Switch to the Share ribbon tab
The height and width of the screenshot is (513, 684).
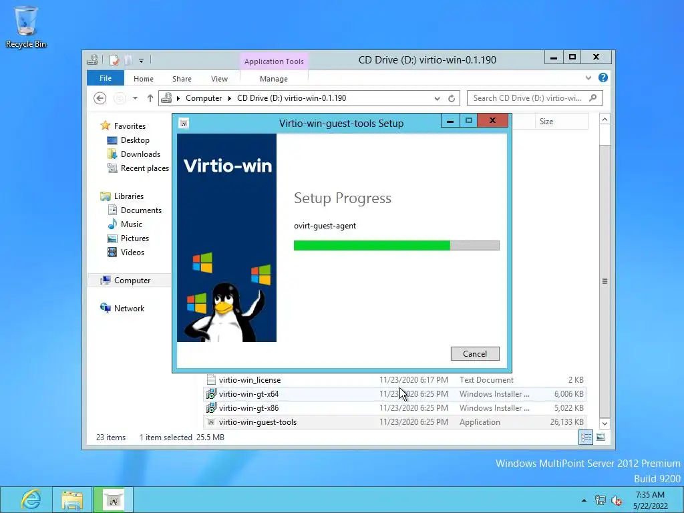(x=182, y=79)
